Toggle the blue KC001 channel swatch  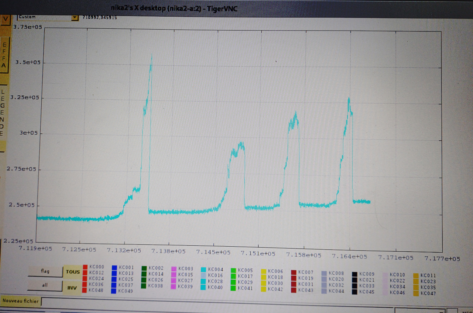114,268
